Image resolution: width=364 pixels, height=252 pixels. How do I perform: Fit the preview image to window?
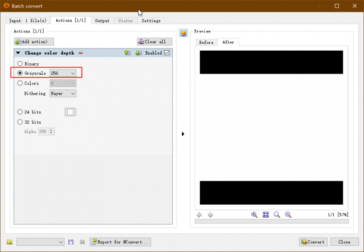(266, 214)
